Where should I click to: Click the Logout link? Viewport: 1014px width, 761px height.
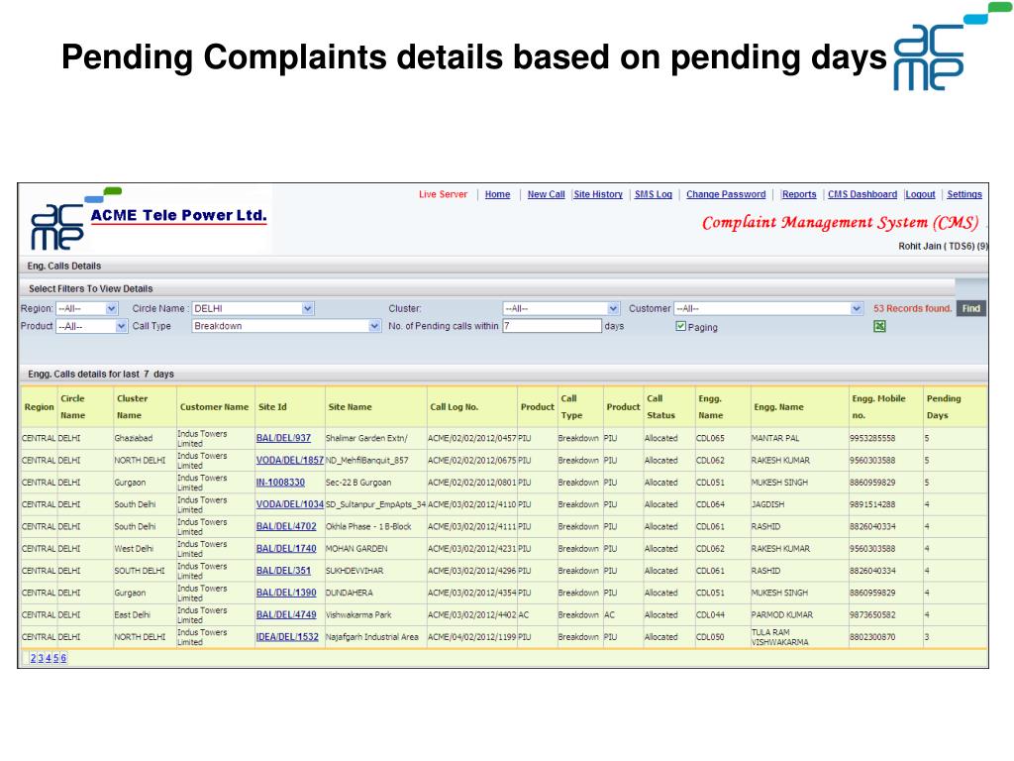(x=920, y=194)
